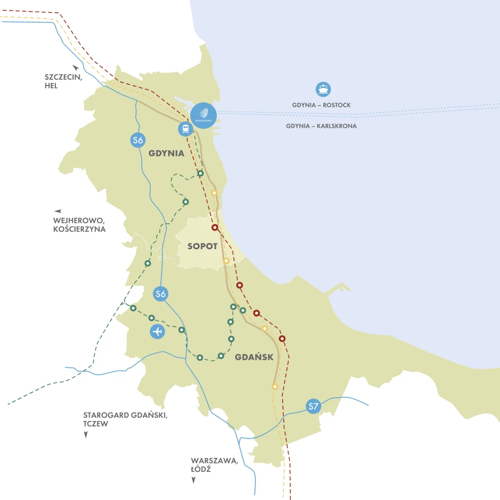Image resolution: width=500 pixels, height=500 pixels.
Task: Click the S6 road badge near the airport
Action: [x=160, y=294]
